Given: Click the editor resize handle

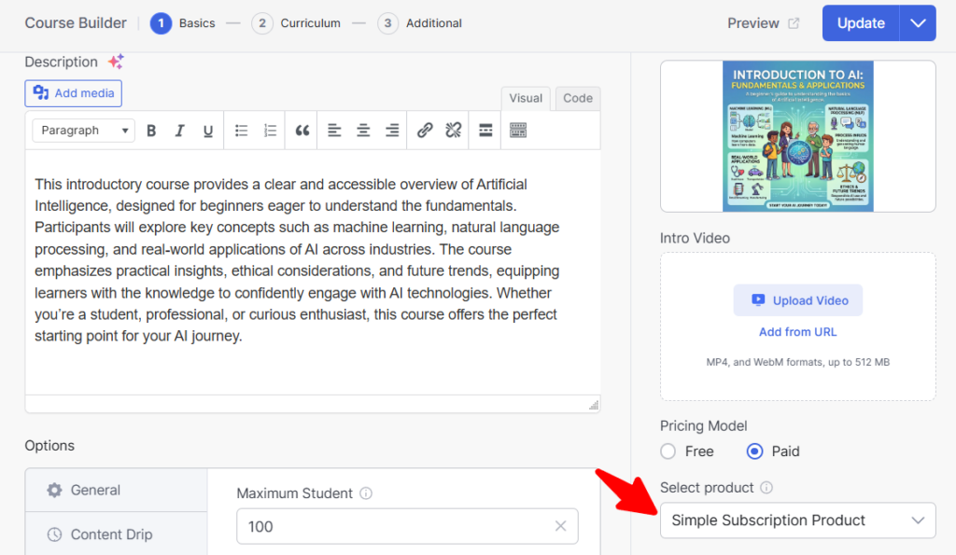Looking at the screenshot, I should tap(593, 405).
